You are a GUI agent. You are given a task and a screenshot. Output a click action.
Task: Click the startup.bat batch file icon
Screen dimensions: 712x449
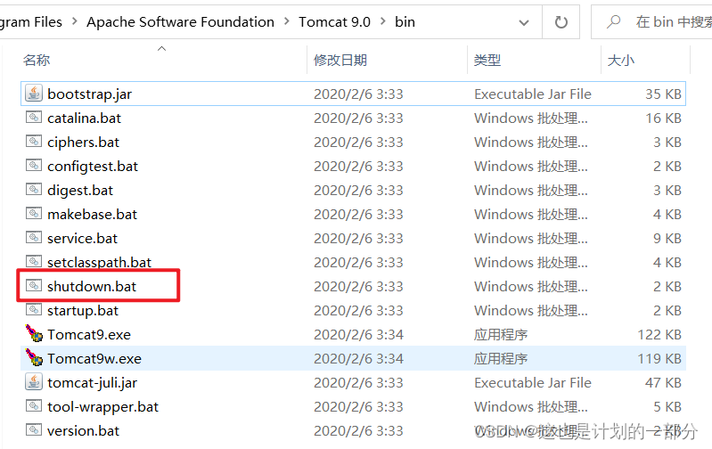click(34, 310)
